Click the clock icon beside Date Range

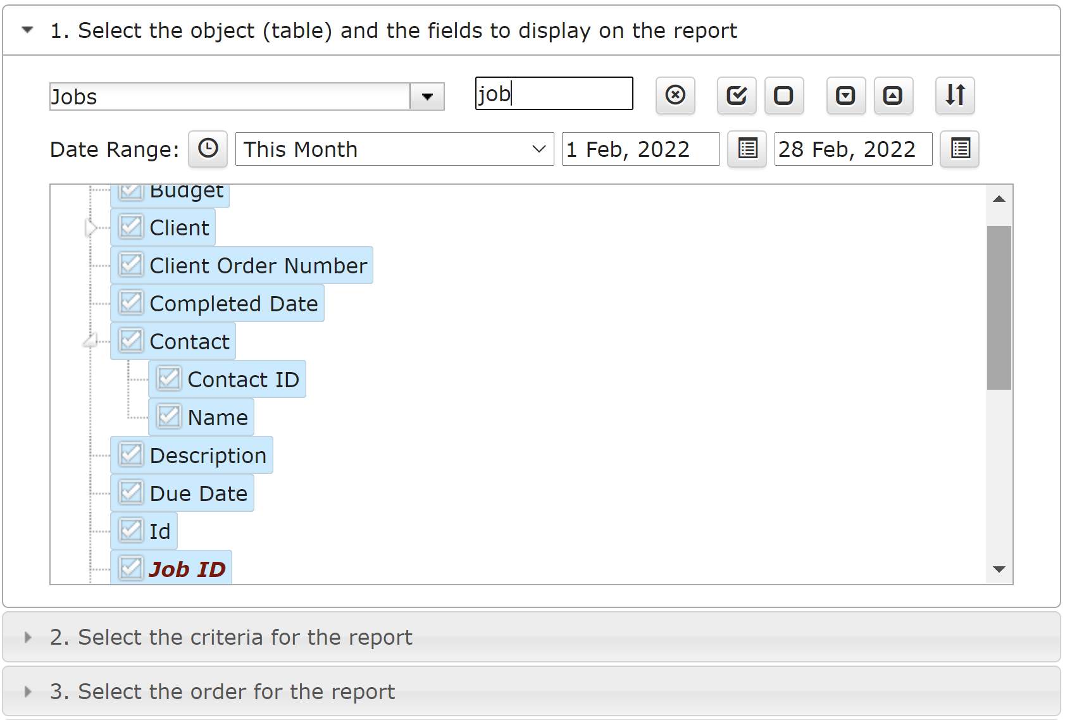coord(208,149)
